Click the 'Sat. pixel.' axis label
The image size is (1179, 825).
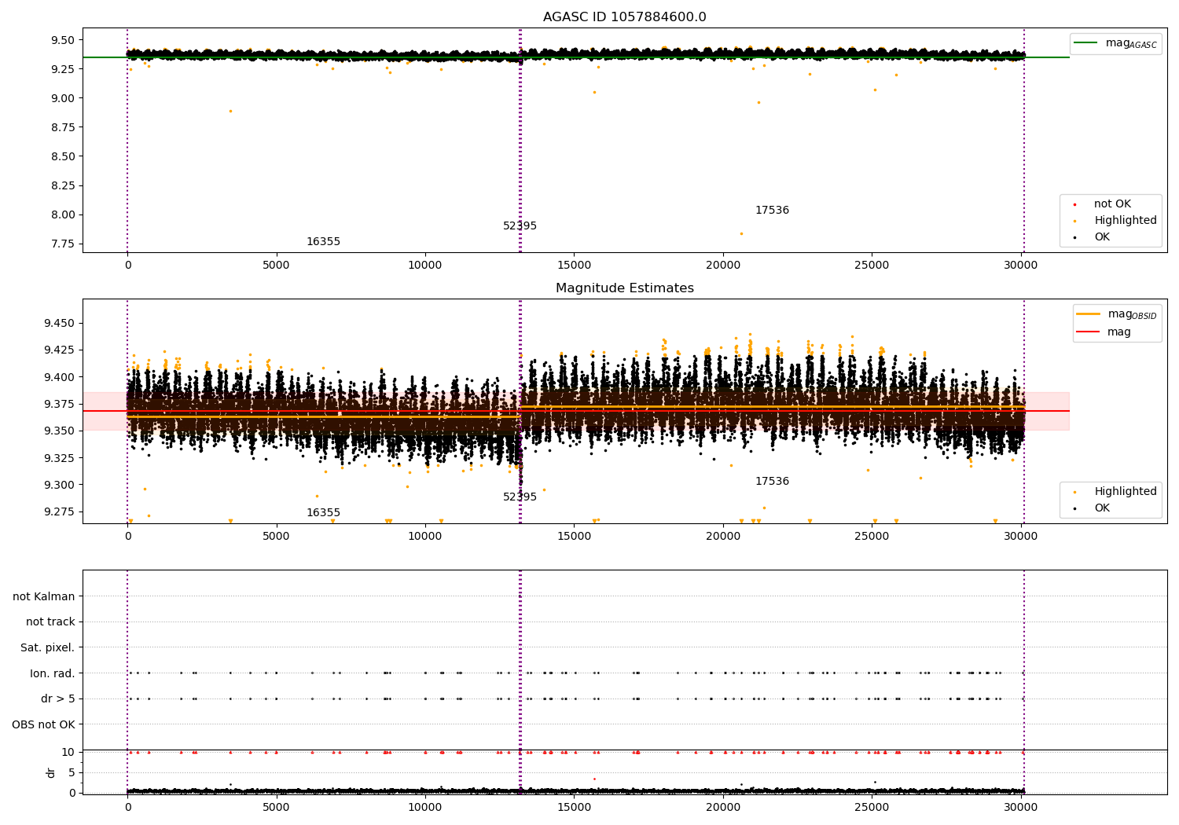click(x=47, y=648)
